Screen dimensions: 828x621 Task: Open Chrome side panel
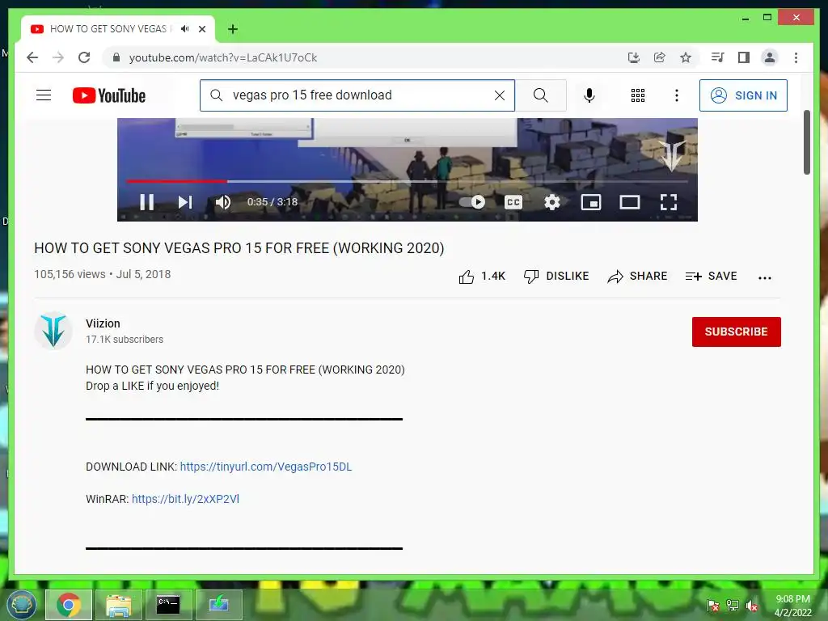tap(744, 57)
